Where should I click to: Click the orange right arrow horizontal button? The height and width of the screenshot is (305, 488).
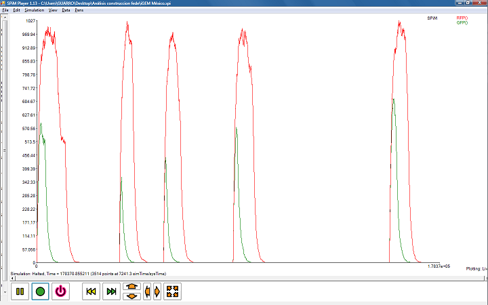click(x=157, y=291)
